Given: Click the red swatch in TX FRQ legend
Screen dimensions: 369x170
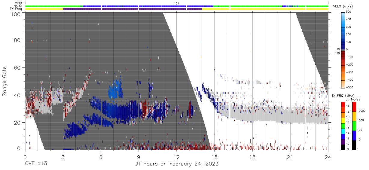Looking at the screenshot, I should pyautogui.click(x=343, y=104).
